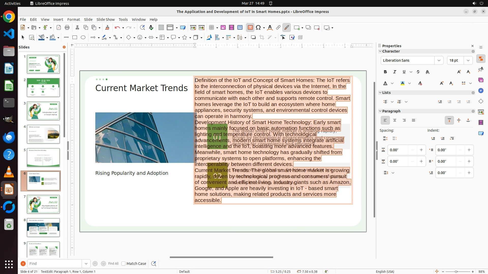
Task: Select slide 7 thumbnail in Slides panel
Action: [43, 204]
